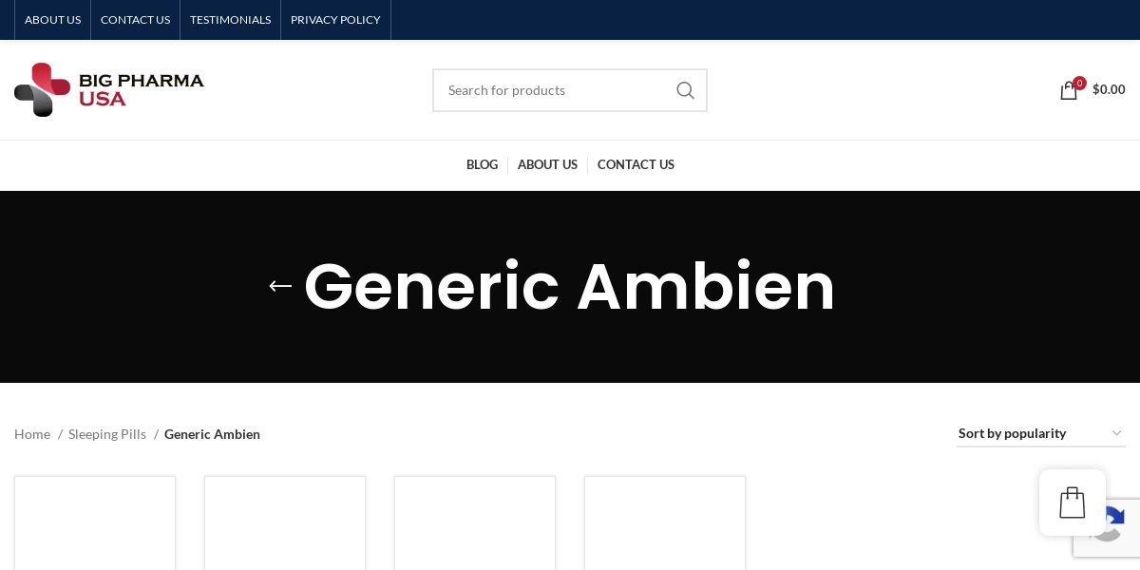The image size is (1140, 570).
Task: Focus the Search for products field
Action: tap(554, 90)
